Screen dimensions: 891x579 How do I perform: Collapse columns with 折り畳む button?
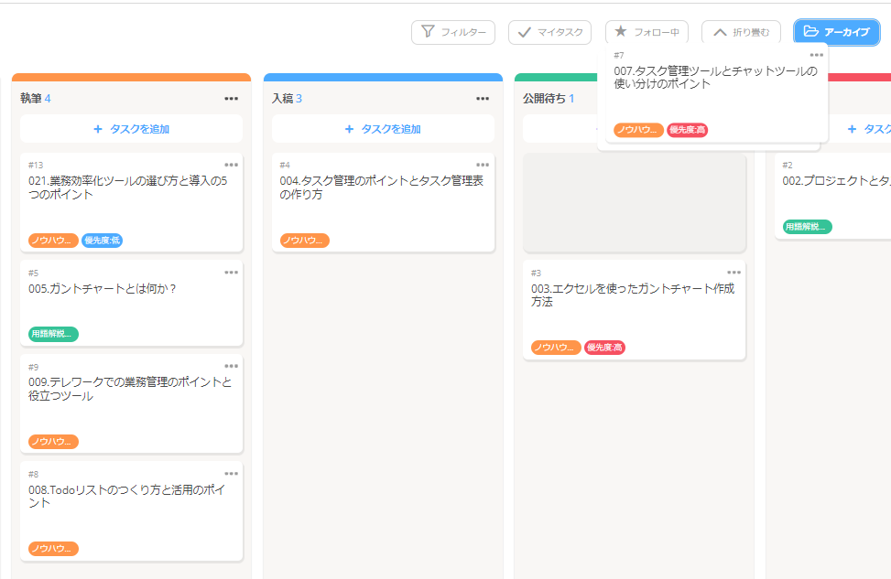[x=741, y=32]
